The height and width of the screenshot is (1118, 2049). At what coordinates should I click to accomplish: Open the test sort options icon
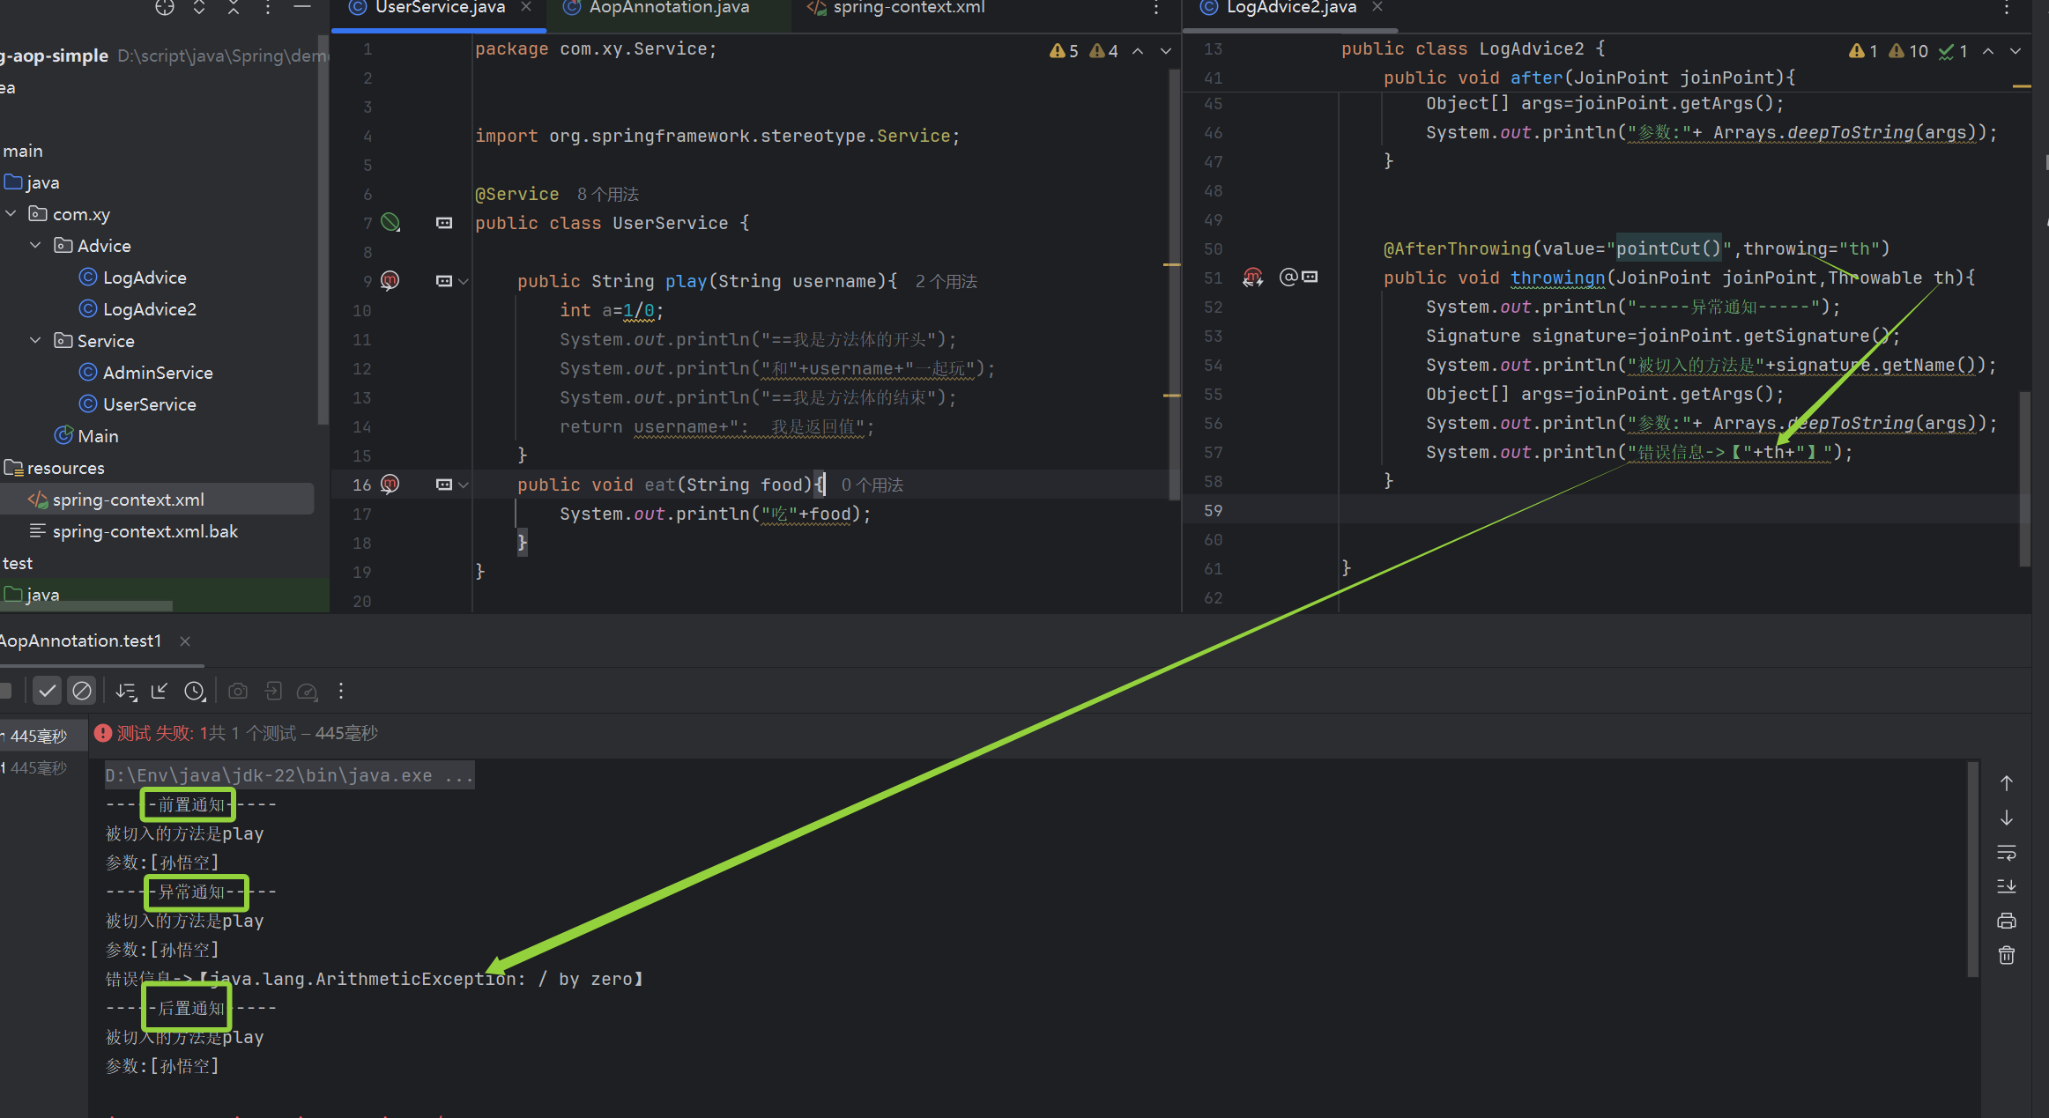pos(126,692)
